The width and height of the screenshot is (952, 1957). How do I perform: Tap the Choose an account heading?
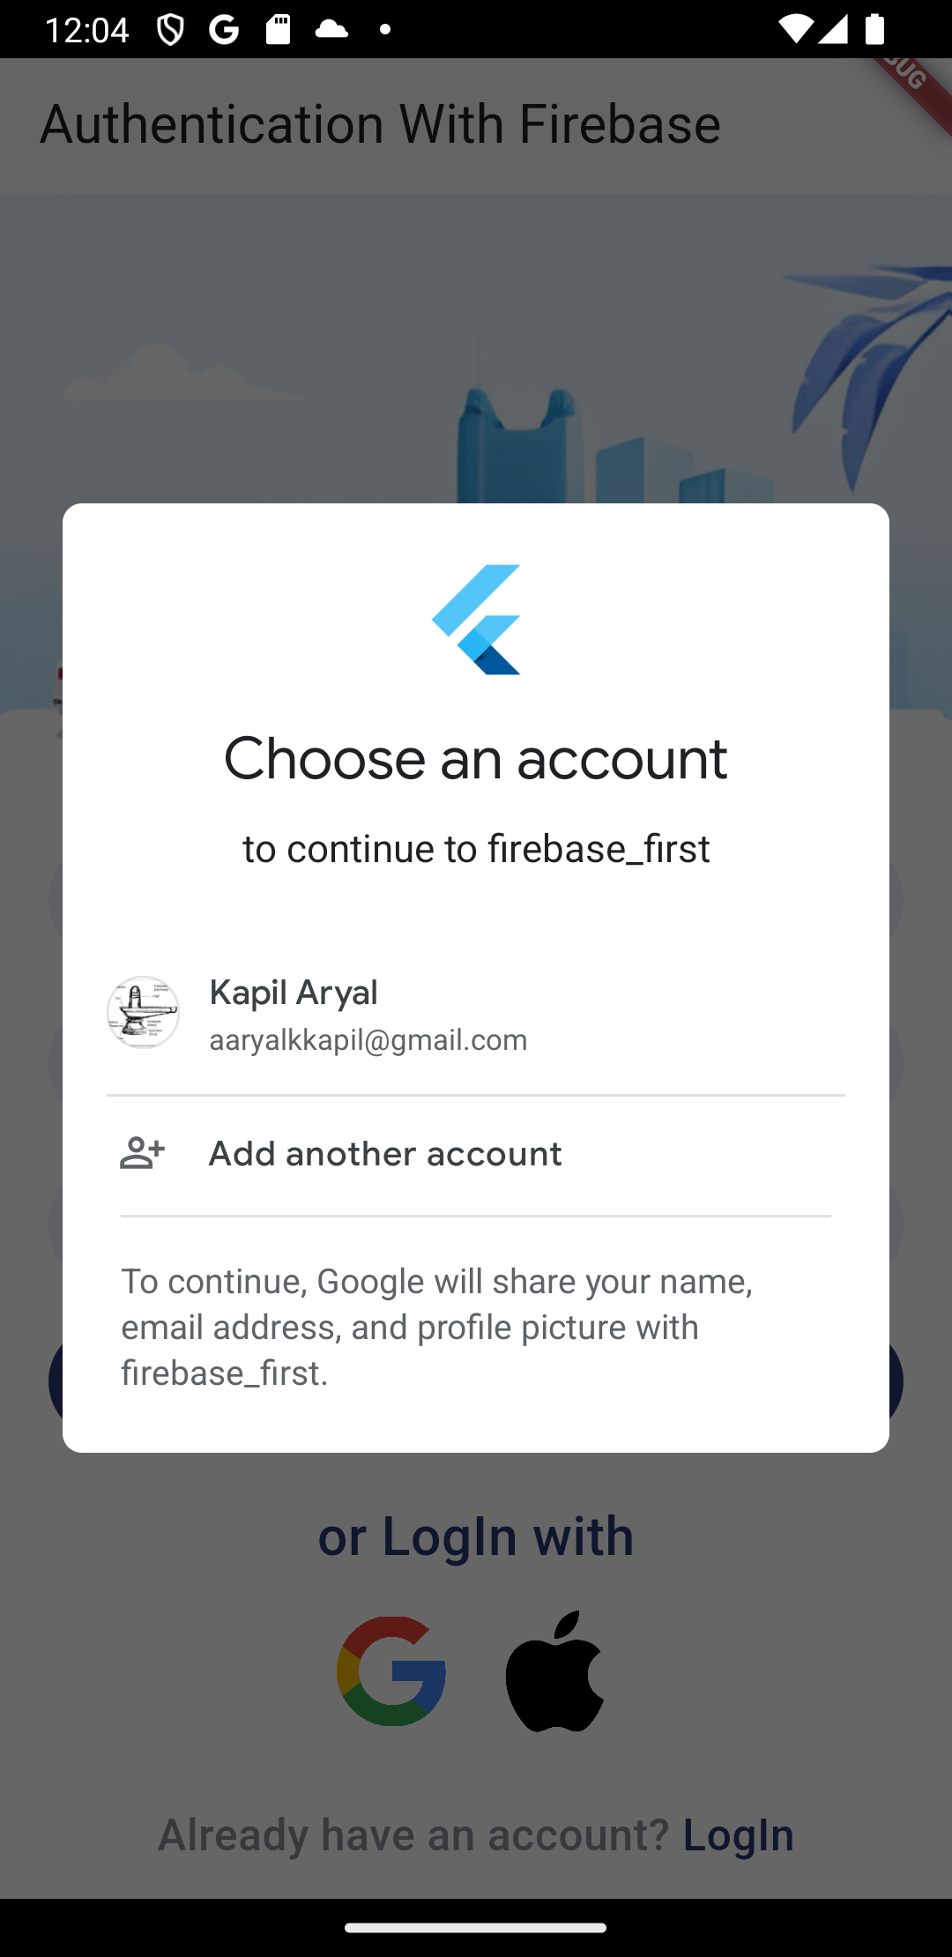[x=476, y=759]
